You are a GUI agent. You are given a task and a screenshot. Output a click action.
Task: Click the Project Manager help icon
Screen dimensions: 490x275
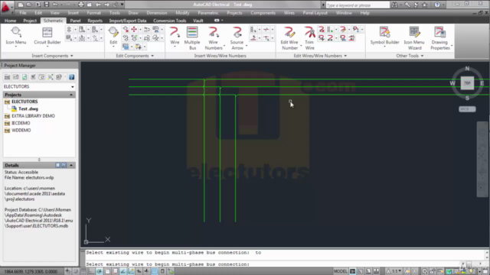(71, 77)
